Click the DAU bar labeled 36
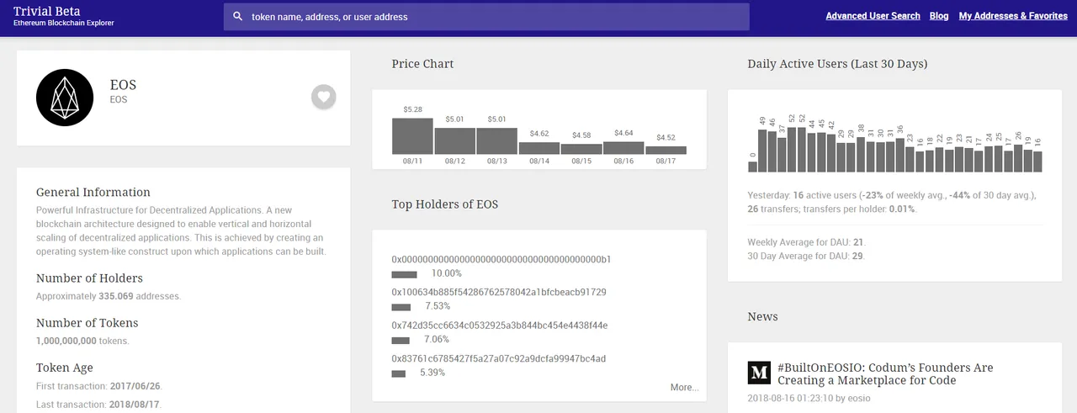Viewport: 1077px width, 413px height. (900, 156)
